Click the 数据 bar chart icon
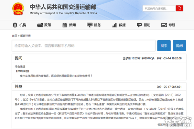 pos(114,25)
